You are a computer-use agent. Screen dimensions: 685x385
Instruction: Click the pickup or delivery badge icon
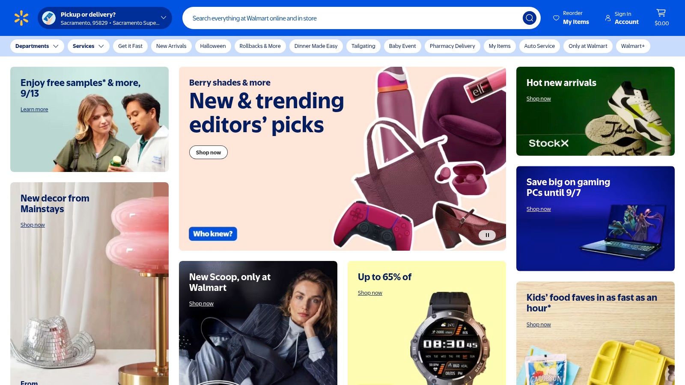click(x=49, y=18)
